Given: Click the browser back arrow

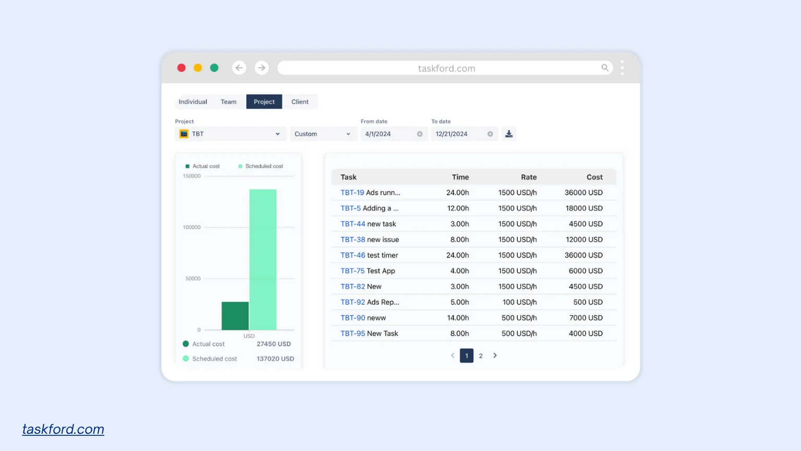Looking at the screenshot, I should point(239,67).
